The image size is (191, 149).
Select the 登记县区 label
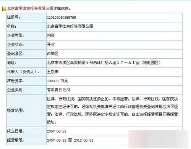tap(15, 54)
